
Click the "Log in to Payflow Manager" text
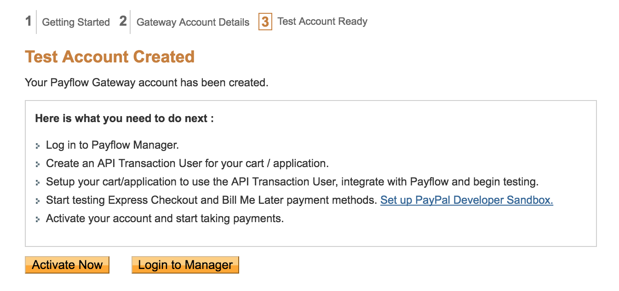point(112,145)
